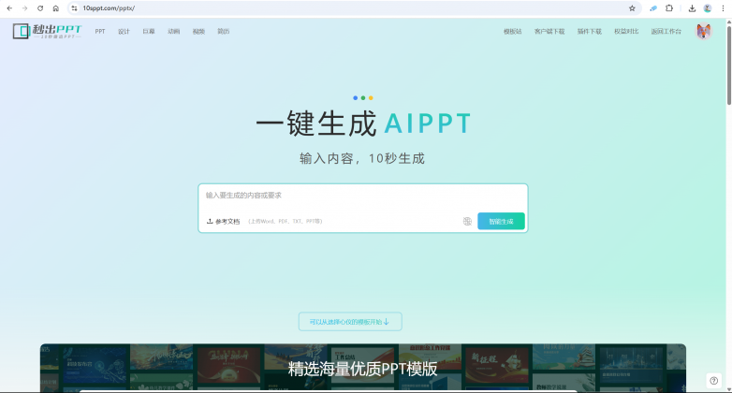732x393 pixels.
Task: Open the PPT nav menu item
Action: point(100,31)
